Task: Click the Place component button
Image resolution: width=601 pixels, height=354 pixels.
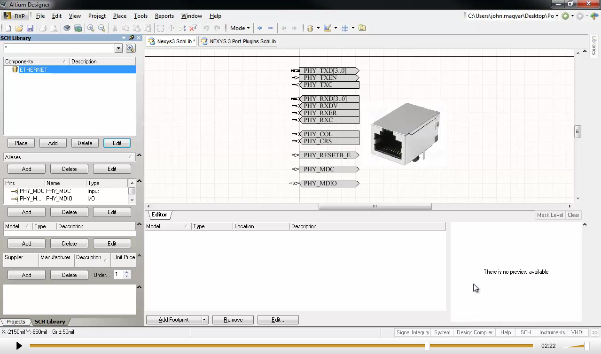Action: (21, 143)
